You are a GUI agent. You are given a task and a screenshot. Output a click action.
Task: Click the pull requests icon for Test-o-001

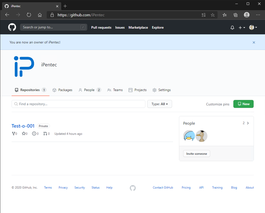(45, 134)
